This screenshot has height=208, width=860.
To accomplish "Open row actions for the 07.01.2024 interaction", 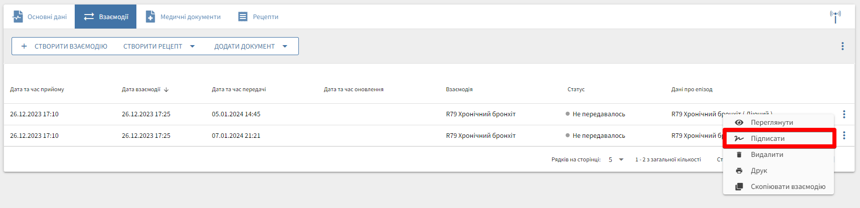I will pyautogui.click(x=844, y=135).
